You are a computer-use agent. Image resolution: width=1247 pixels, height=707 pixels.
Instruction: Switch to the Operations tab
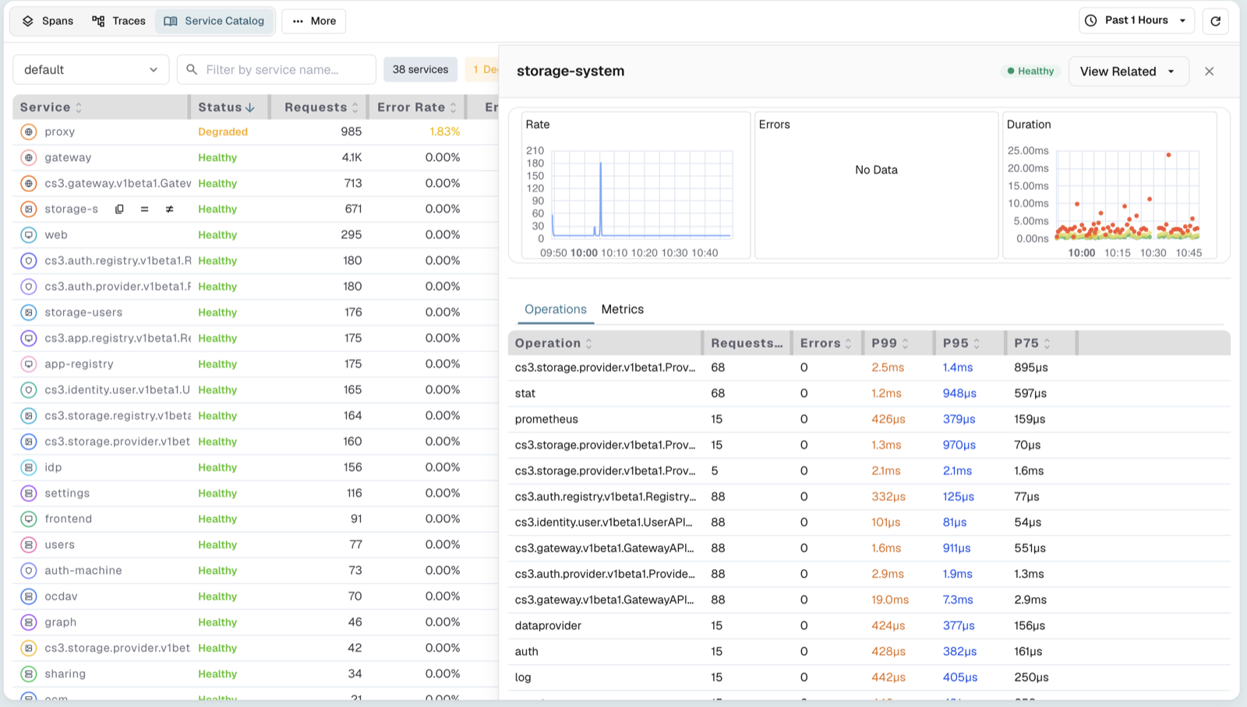click(556, 309)
